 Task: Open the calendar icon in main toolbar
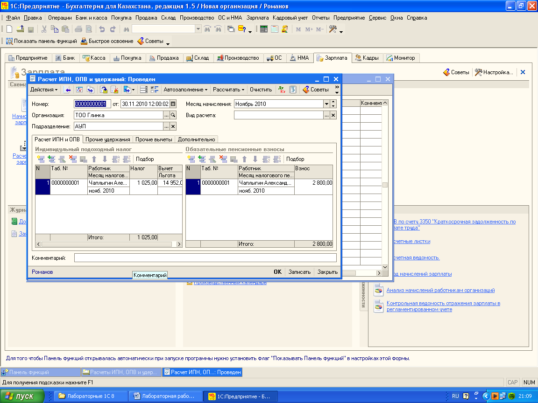click(274, 29)
